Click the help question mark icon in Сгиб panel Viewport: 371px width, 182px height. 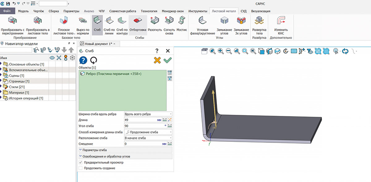(x=83, y=60)
